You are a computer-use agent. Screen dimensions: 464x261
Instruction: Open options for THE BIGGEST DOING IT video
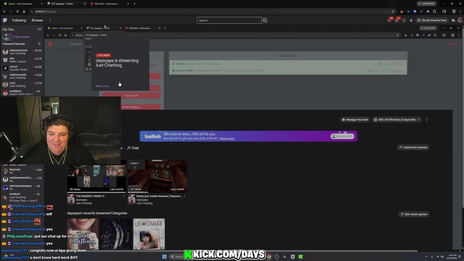[x=124, y=196]
